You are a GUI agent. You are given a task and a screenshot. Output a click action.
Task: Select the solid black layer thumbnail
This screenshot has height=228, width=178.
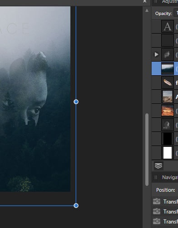tap(168, 139)
